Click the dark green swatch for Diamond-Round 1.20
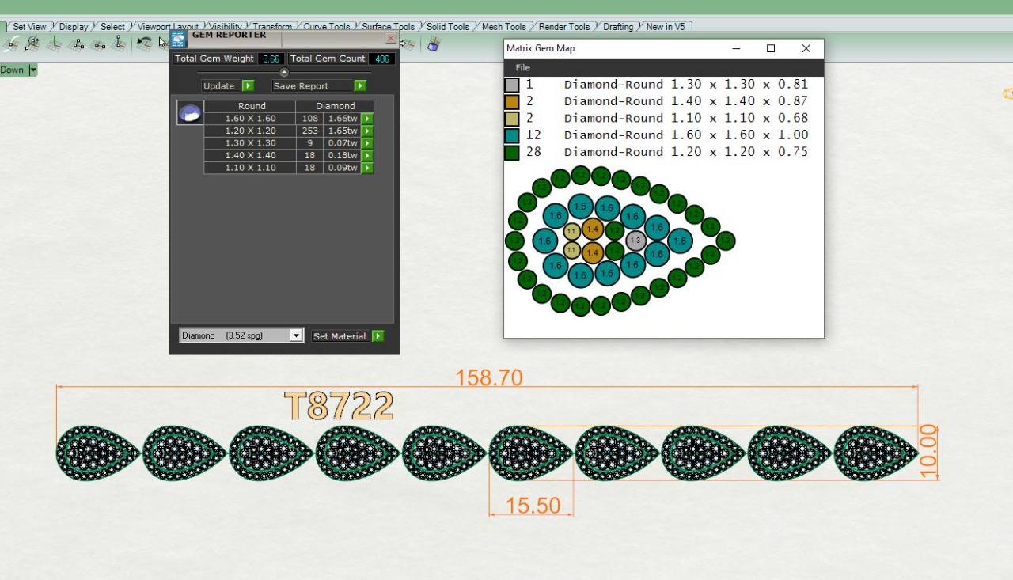 [x=512, y=152]
